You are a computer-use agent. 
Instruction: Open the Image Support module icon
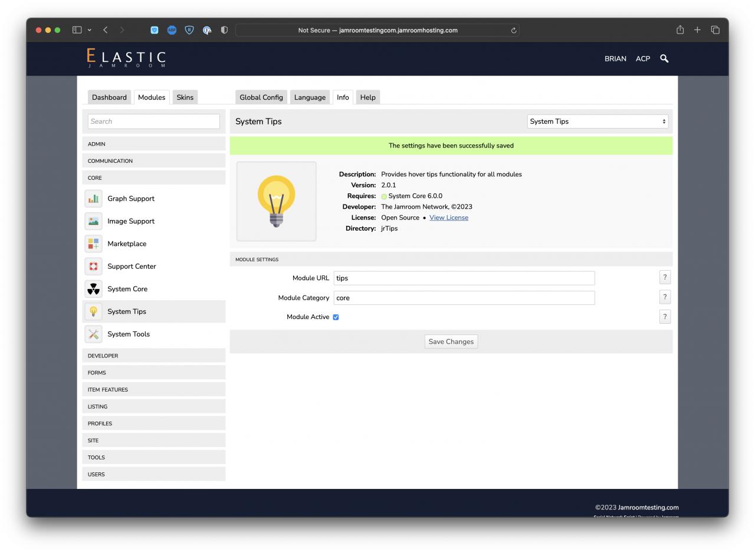click(x=93, y=221)
